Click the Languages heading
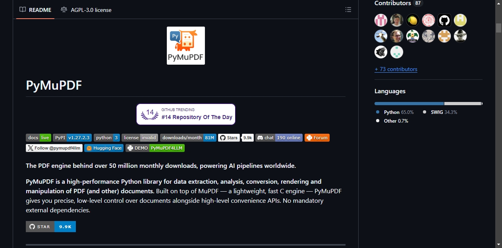 click(x=390, y=91)
